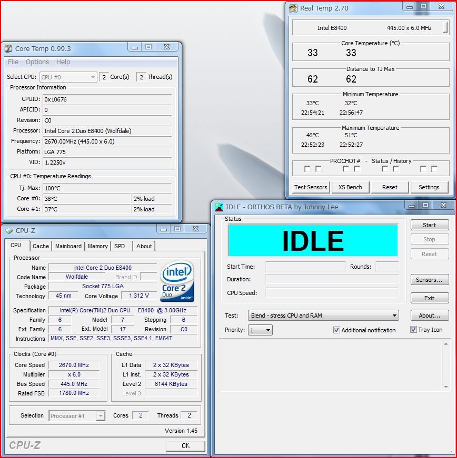Click the Level 2 cache value 6144 KBytes

click(171, 384)
